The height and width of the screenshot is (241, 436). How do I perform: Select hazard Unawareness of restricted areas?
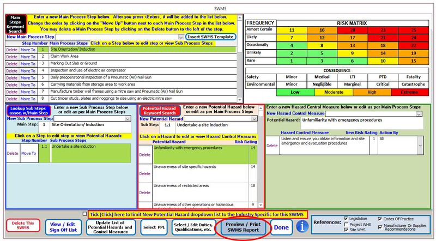pyautogui.click(x=200, y=192)
